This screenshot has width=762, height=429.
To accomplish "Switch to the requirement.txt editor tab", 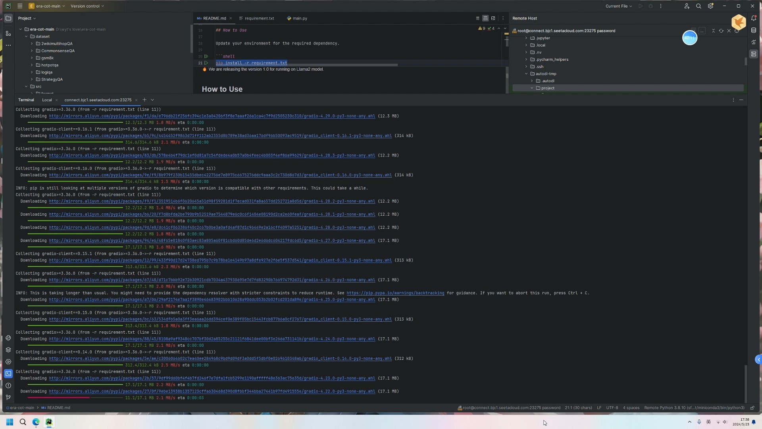I will (x=256, y=18).
